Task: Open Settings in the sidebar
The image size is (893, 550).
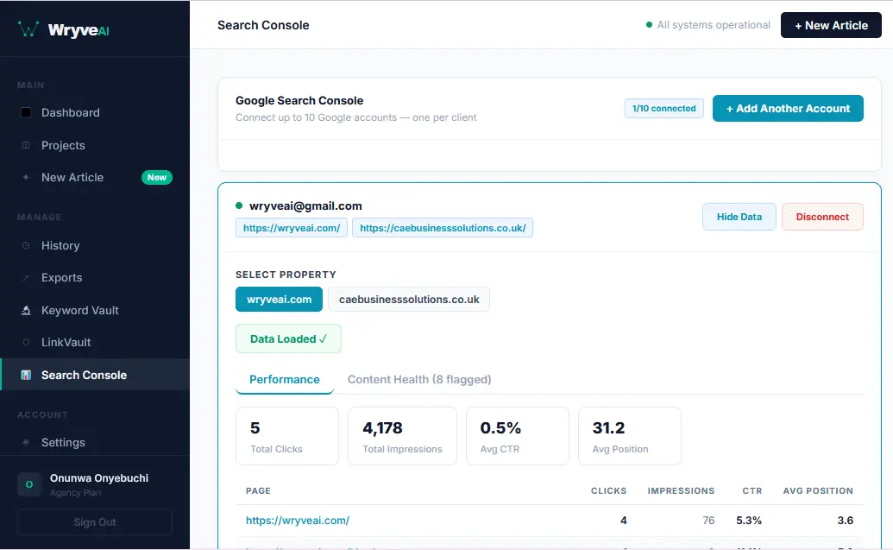Action: pos(95,442)
